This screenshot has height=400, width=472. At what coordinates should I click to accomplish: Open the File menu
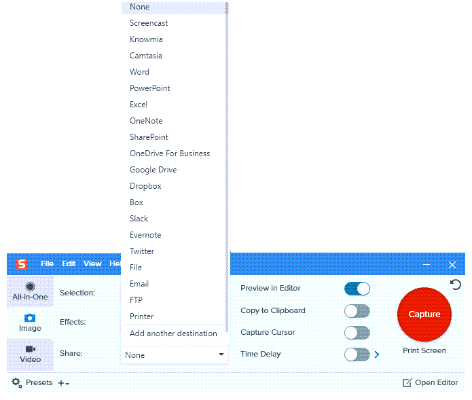48,263
